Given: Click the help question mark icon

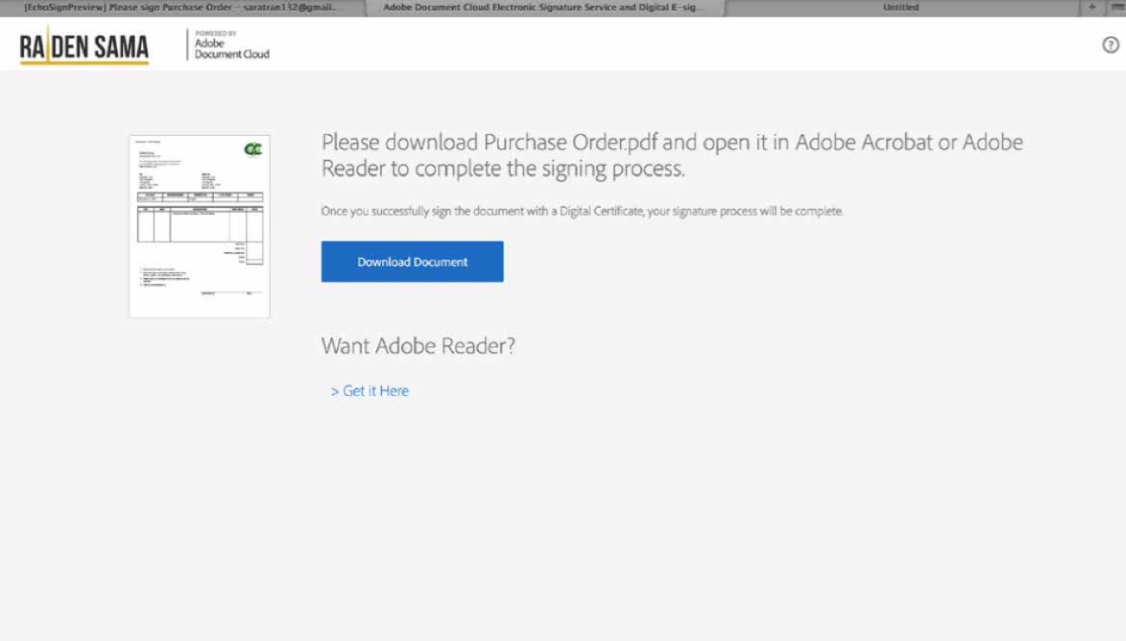Looking at the screenshot, I should (x=1110, y=45).
